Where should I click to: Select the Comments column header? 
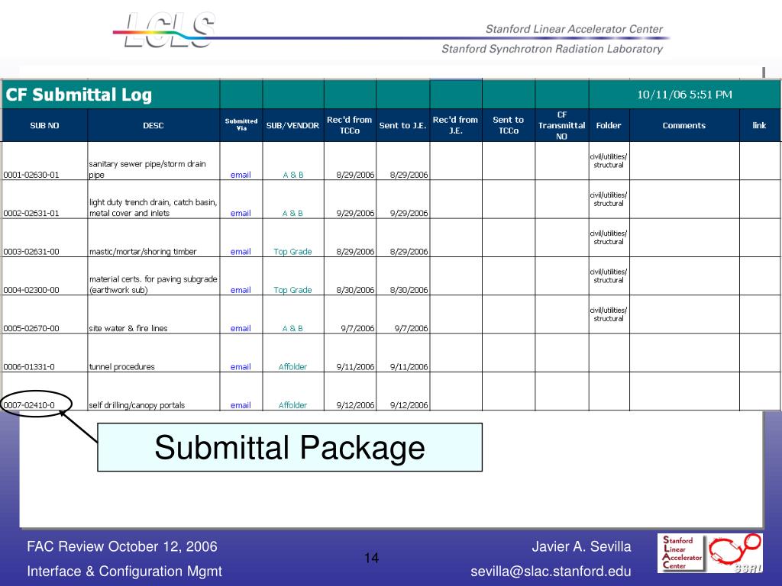click(x=683, y=126)
